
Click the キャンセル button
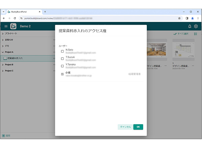pyautogui.click(x=126, y=127)
